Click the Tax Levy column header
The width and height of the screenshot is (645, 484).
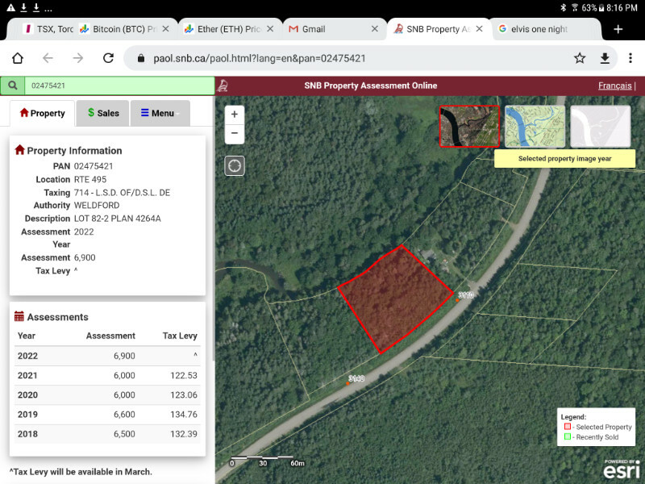click(x=180, y=336)
